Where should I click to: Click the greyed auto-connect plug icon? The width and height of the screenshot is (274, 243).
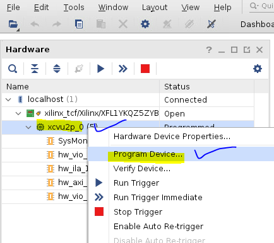click(x=79, y=69)
